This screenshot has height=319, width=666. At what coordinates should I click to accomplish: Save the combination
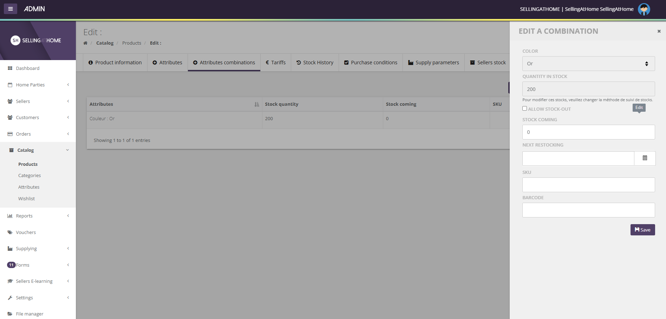click(642, 230)
